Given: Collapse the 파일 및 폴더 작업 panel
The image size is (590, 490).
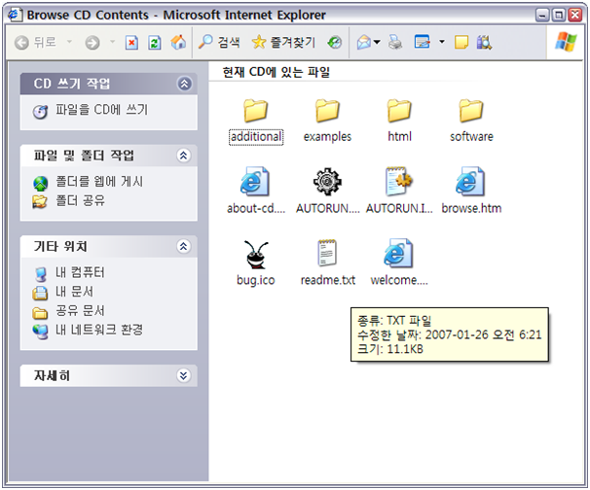Looking at the screenshot, I should click(x=184, y=156).
